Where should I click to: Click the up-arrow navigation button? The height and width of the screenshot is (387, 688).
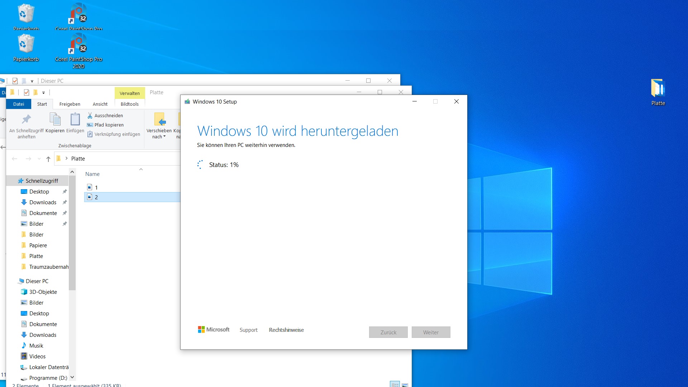(x=48, y=159)
